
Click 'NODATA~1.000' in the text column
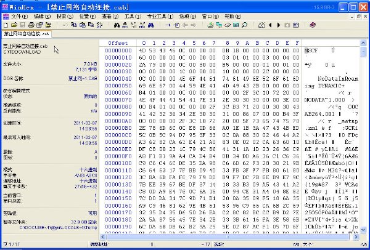click(324, 100)
